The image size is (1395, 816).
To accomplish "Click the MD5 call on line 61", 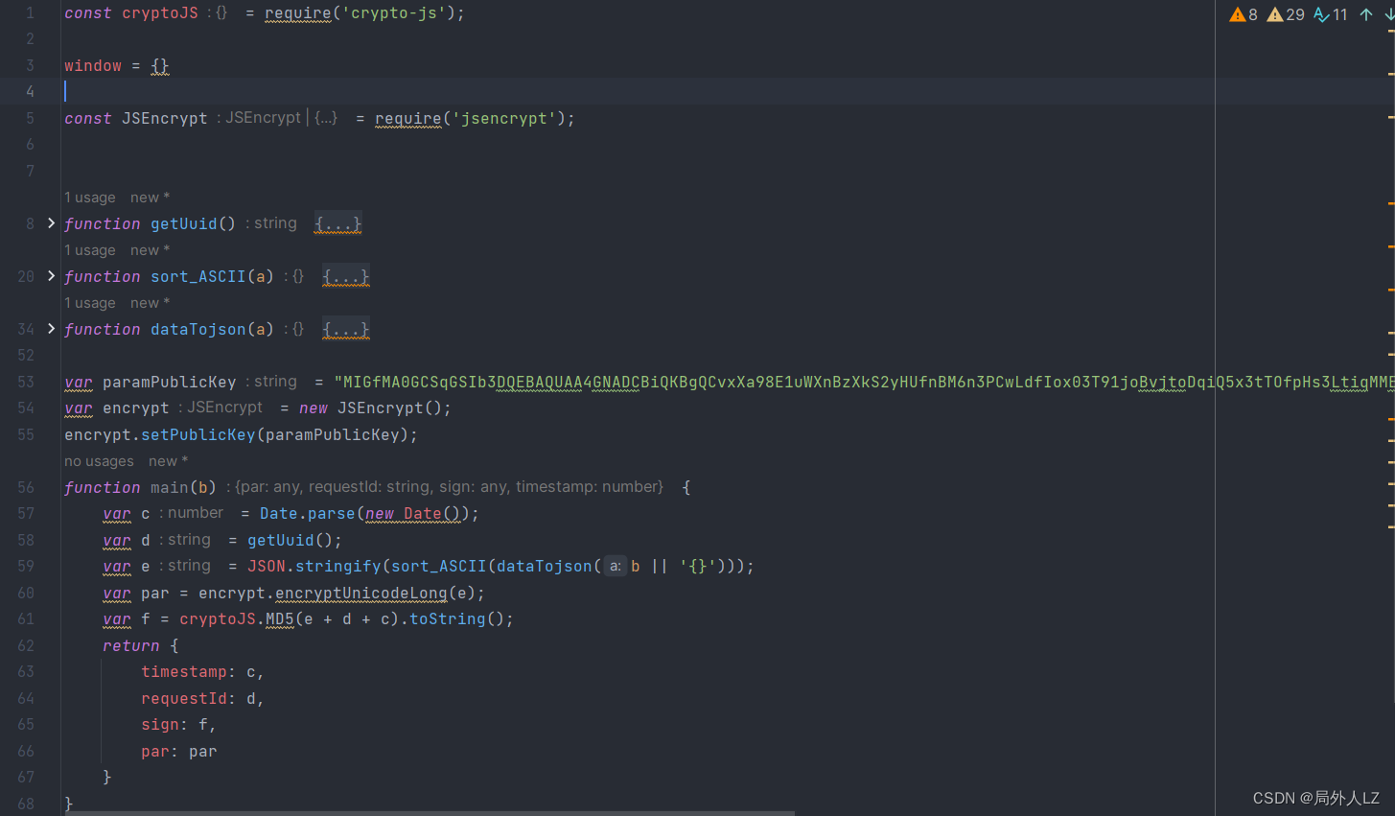I will [x=279, y=619].
